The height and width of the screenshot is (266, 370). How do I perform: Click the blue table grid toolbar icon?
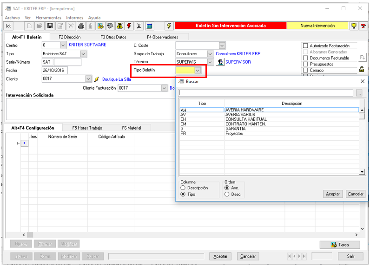click(x=149, y=26)
